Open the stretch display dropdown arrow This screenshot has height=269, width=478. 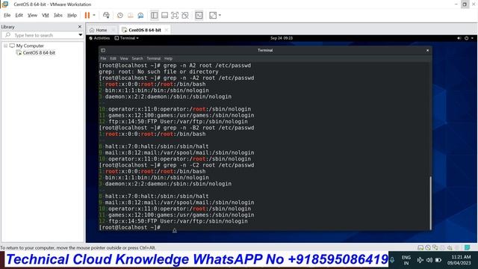[220, 15]
